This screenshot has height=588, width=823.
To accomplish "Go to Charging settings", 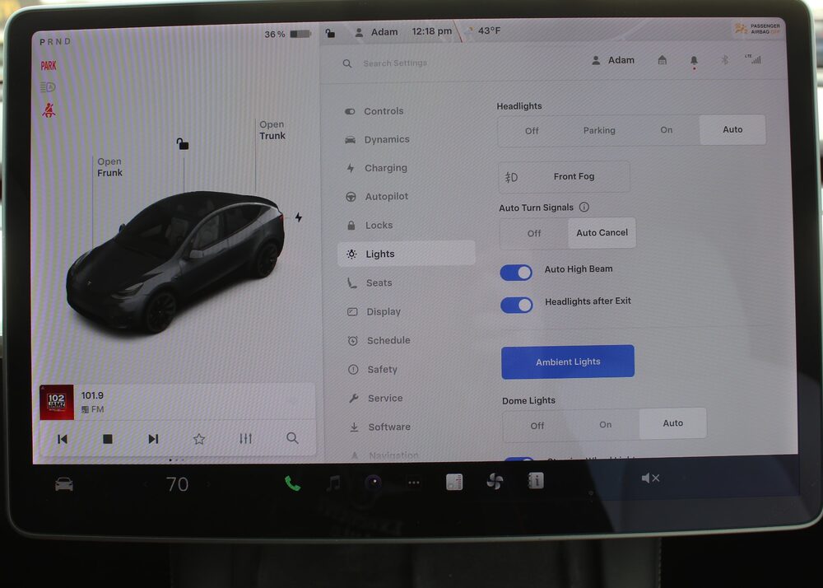I will (385, 168).
